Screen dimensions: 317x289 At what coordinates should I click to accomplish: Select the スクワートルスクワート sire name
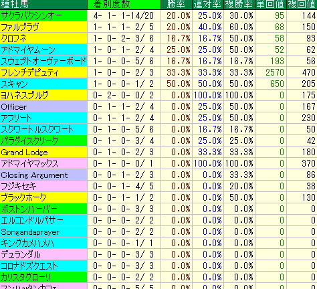coord(43,129)
